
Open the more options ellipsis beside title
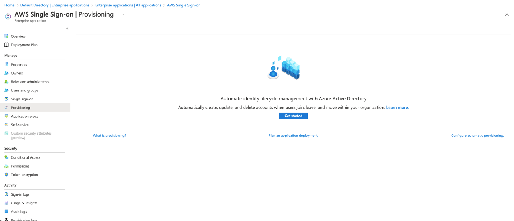(x=122, y=14)
